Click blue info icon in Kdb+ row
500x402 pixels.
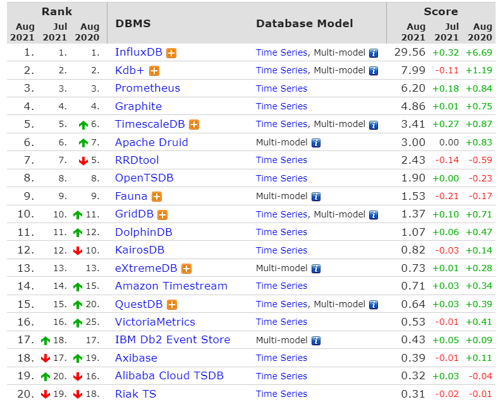(x=374, y=71)
